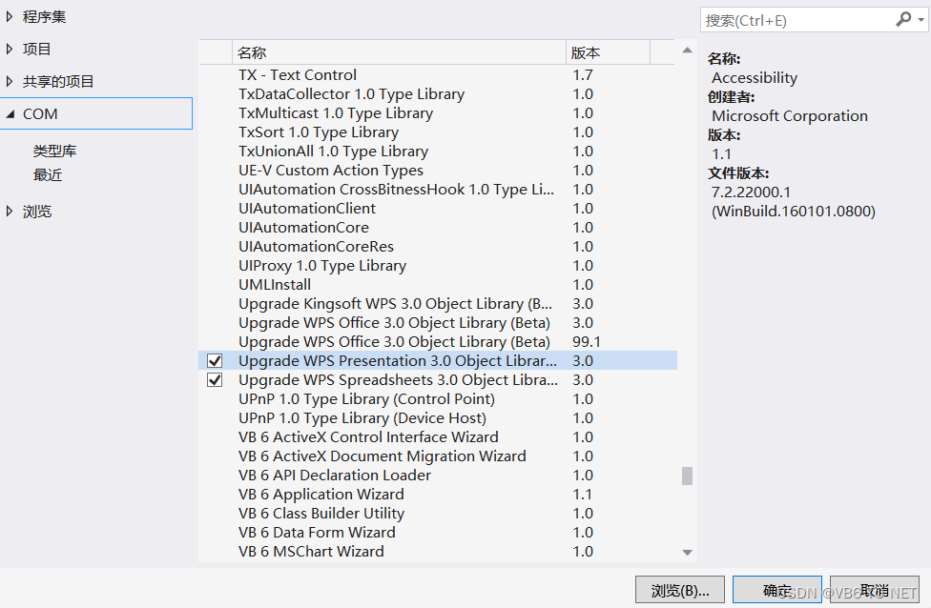The width and height of the screenshot is (931, 608).
Task: Select TxSort 1.0 Type Library row
Action: pos(438,132)
